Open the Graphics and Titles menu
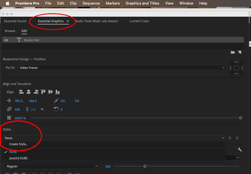 pyautogui.click(x=142, y=3)
